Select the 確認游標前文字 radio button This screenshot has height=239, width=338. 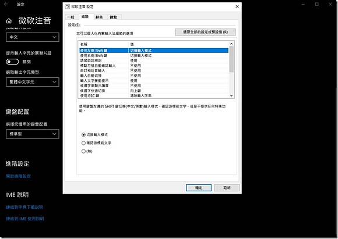click(84, 143)
